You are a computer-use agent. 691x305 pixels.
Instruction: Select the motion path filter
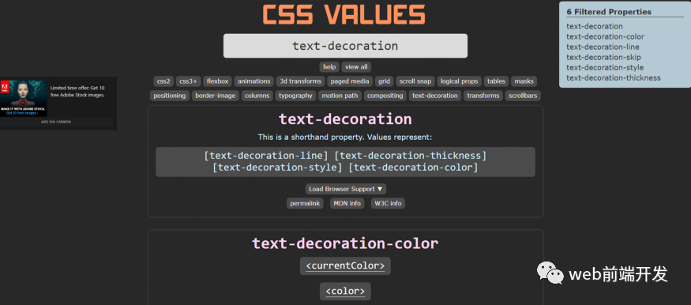click(x=340, y=96)
